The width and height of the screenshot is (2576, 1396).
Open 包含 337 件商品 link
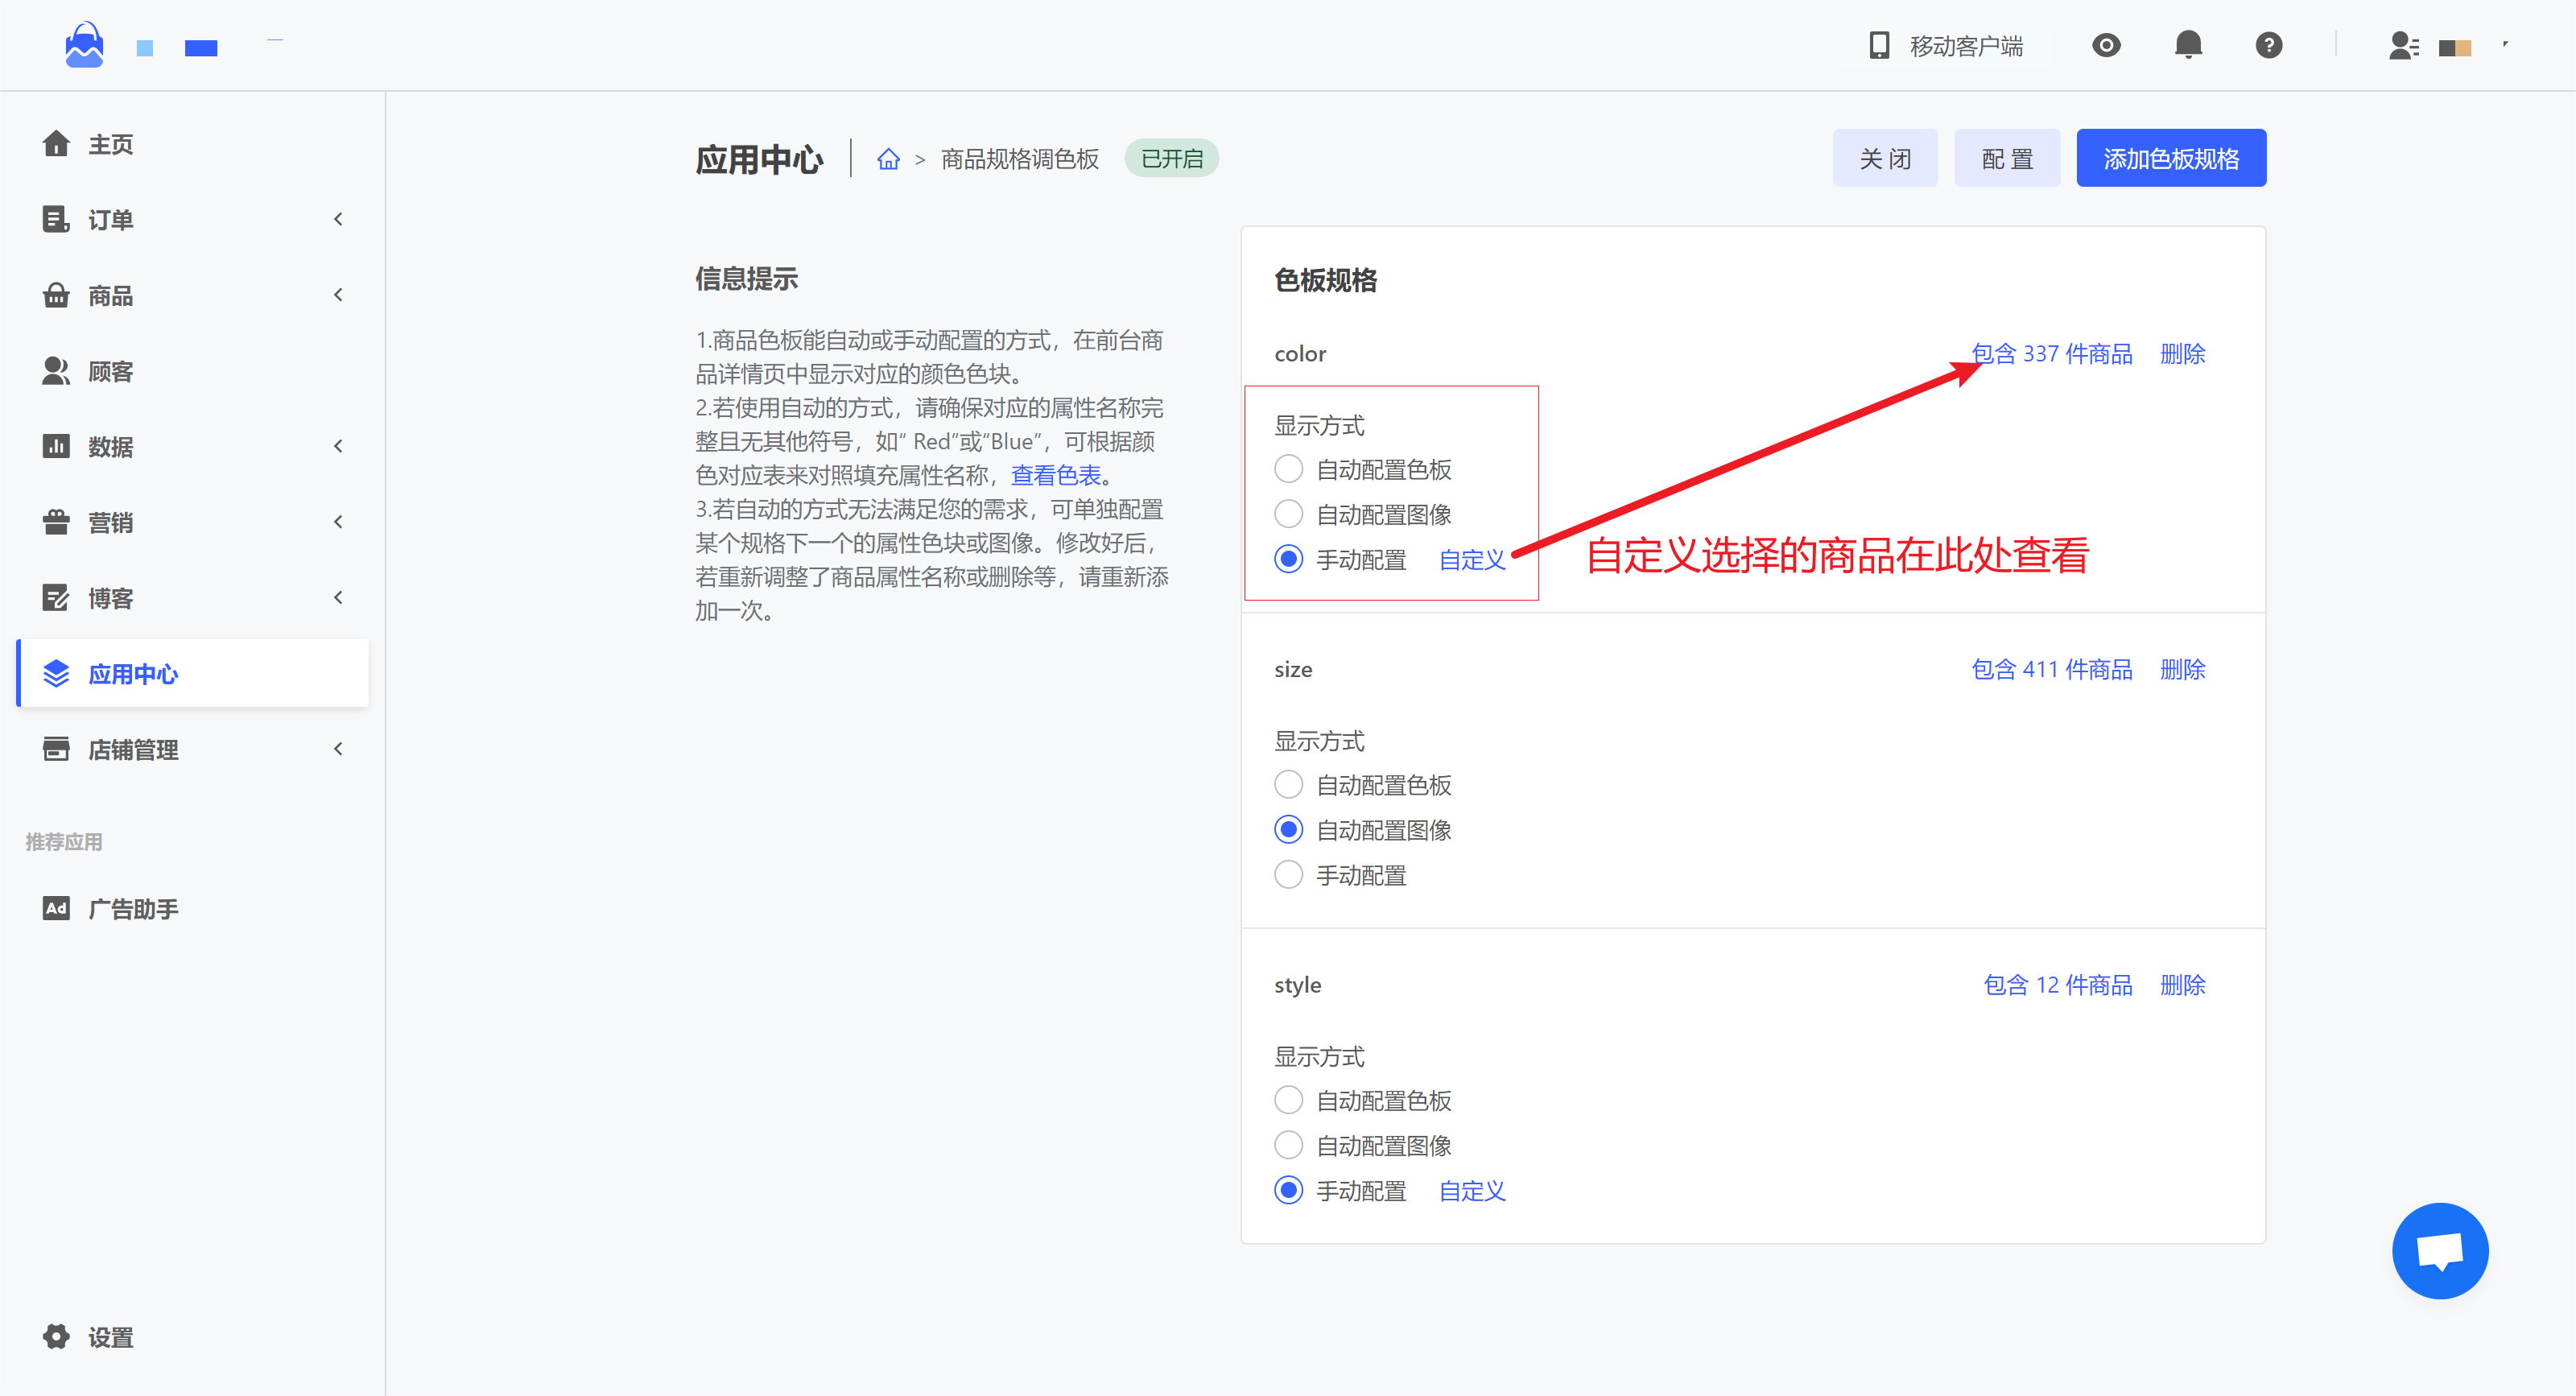pyautogui.click(x=2052, y=354)
